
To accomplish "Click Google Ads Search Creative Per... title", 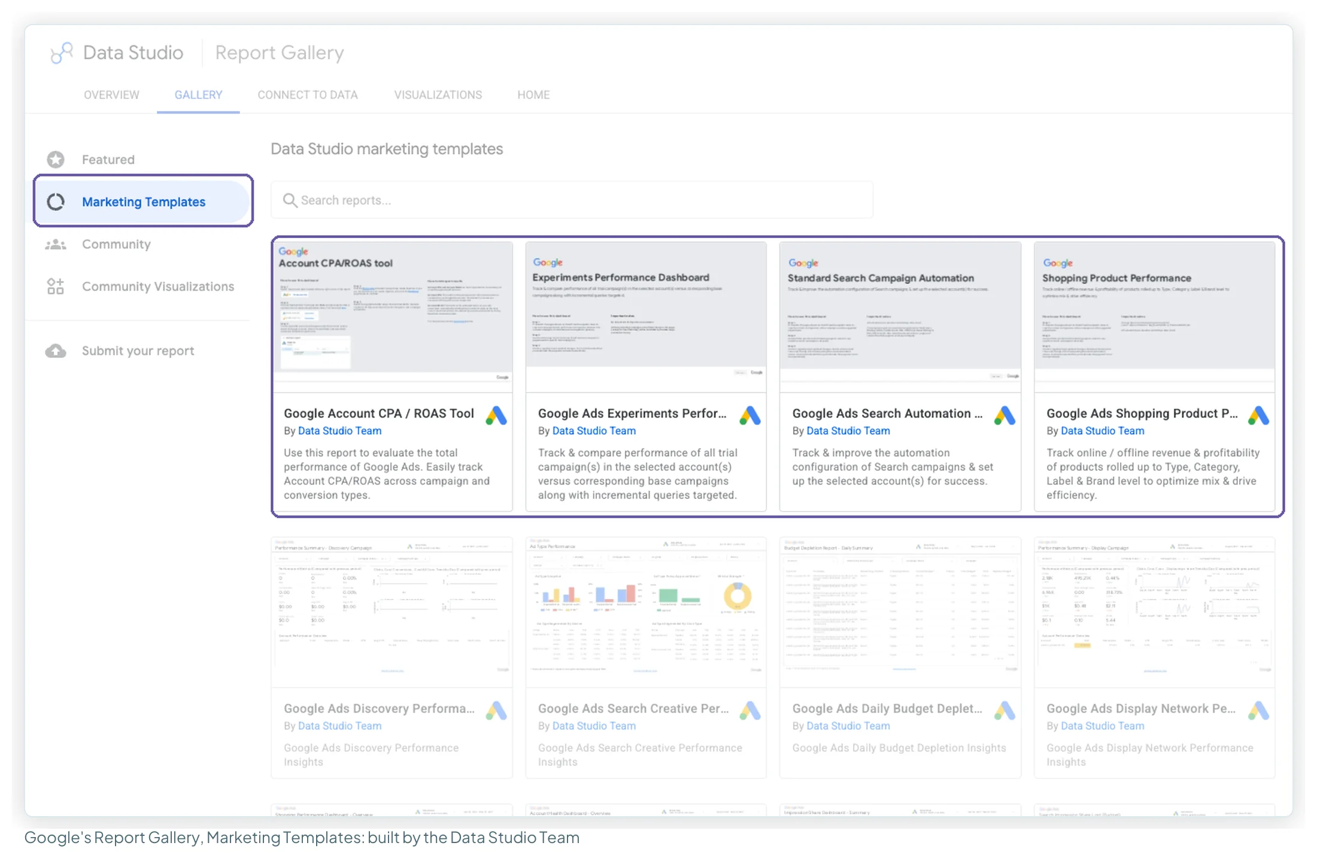I will (633, 708).
